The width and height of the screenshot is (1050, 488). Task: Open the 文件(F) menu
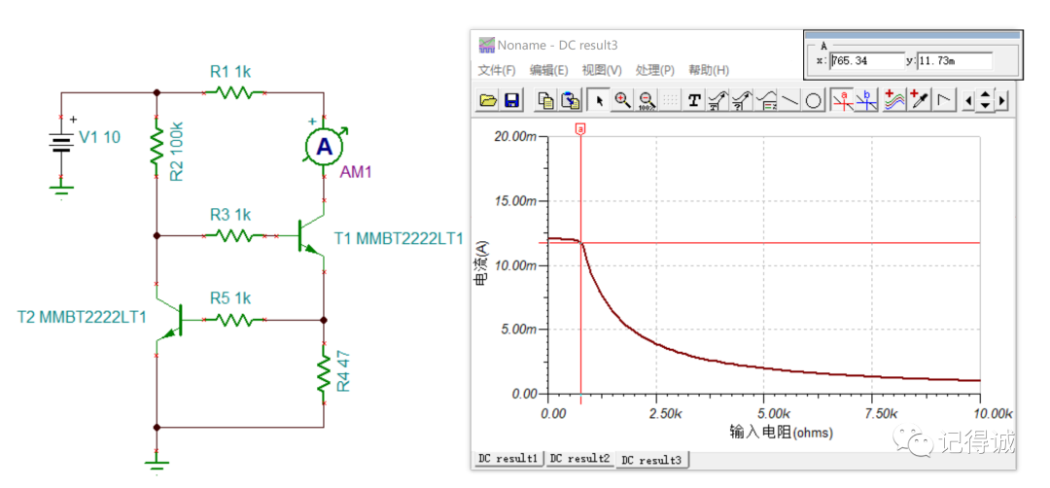(497, 70)
